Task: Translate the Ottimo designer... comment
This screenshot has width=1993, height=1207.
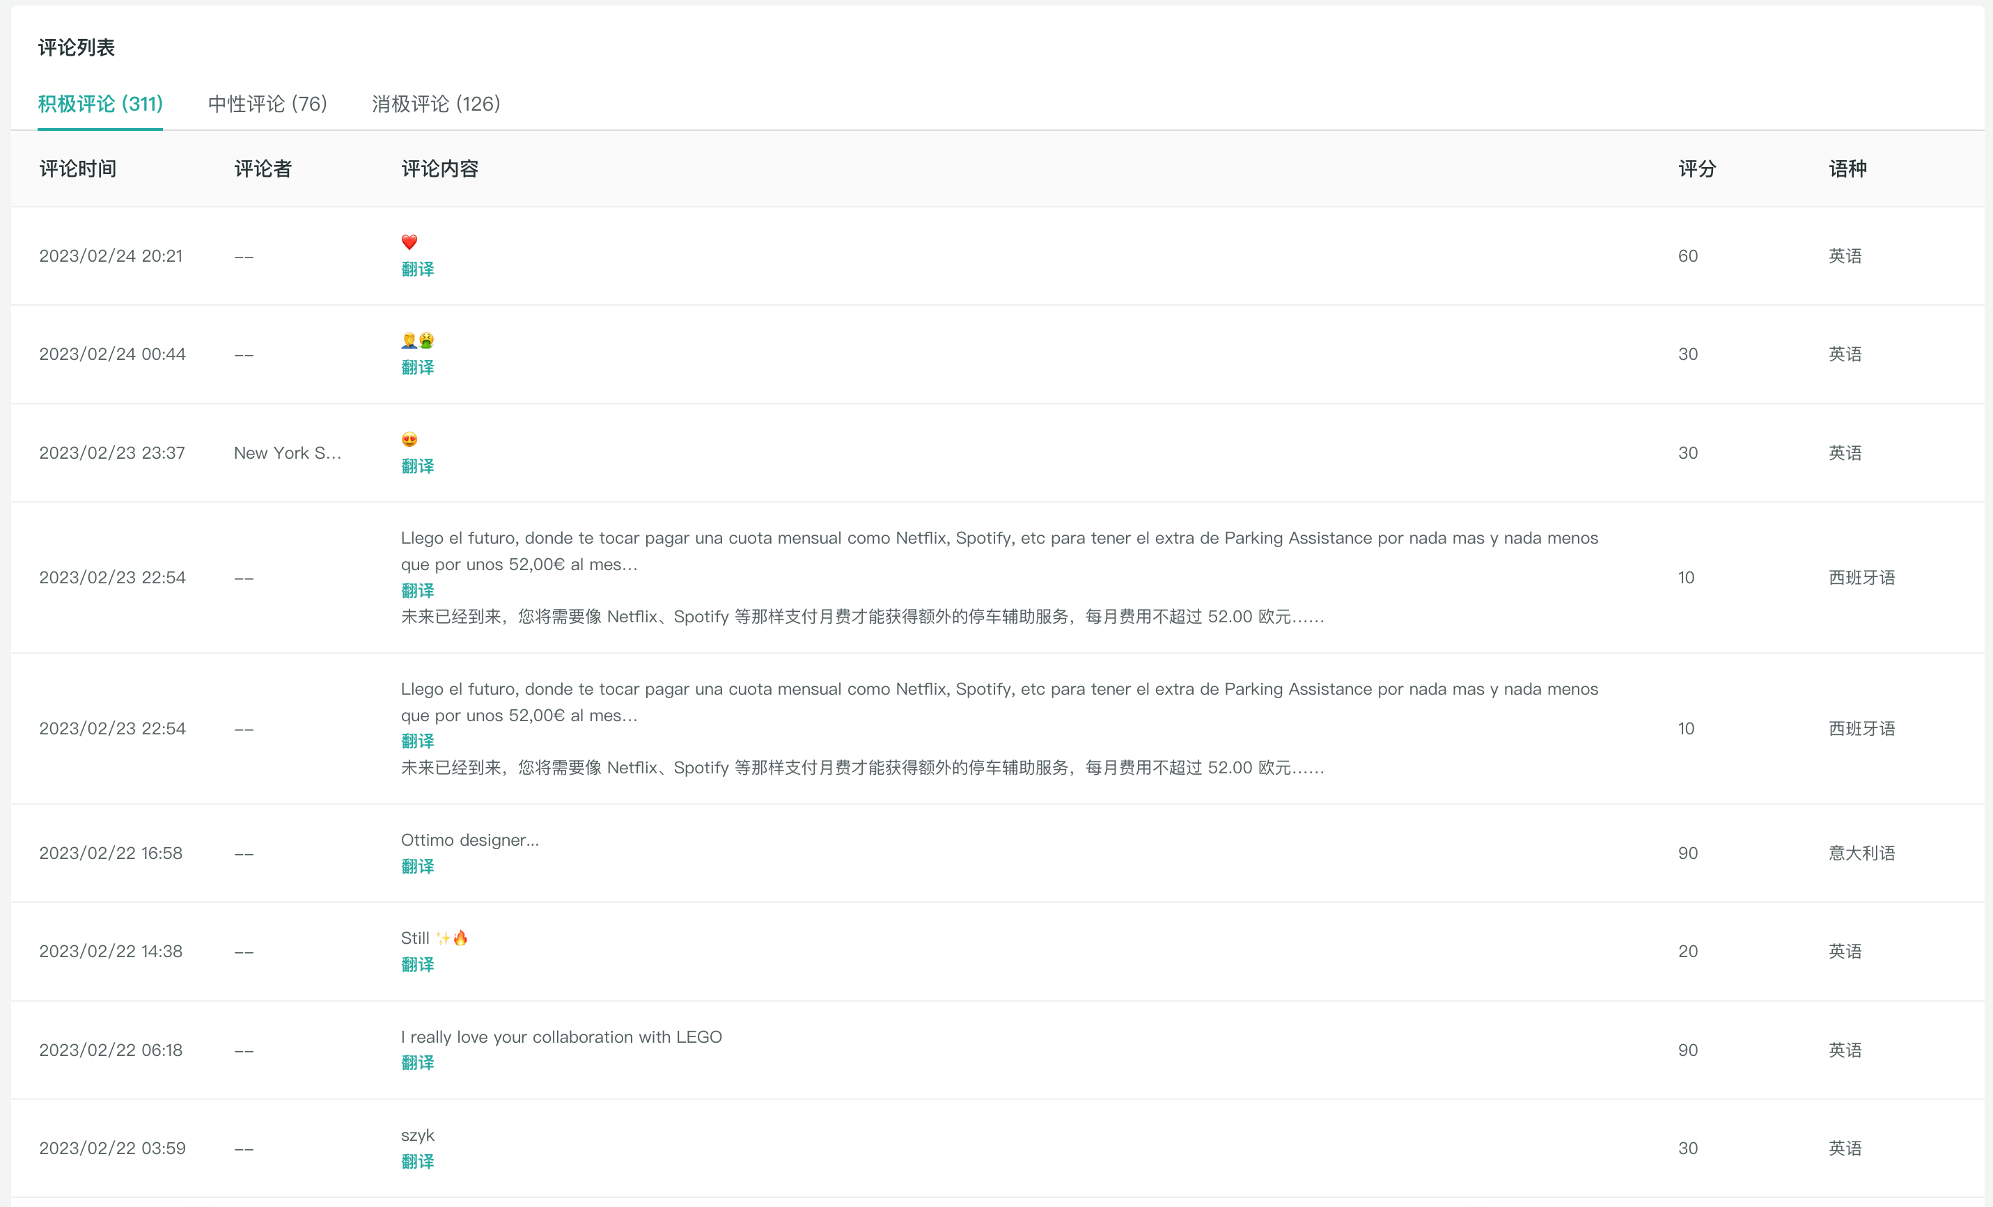Action: (x=417, y=867)
